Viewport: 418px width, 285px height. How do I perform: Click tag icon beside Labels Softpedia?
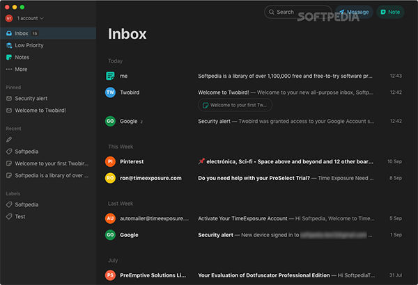coord(9,204)
